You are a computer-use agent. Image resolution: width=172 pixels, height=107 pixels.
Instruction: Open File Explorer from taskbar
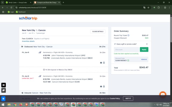coord(9,105)
